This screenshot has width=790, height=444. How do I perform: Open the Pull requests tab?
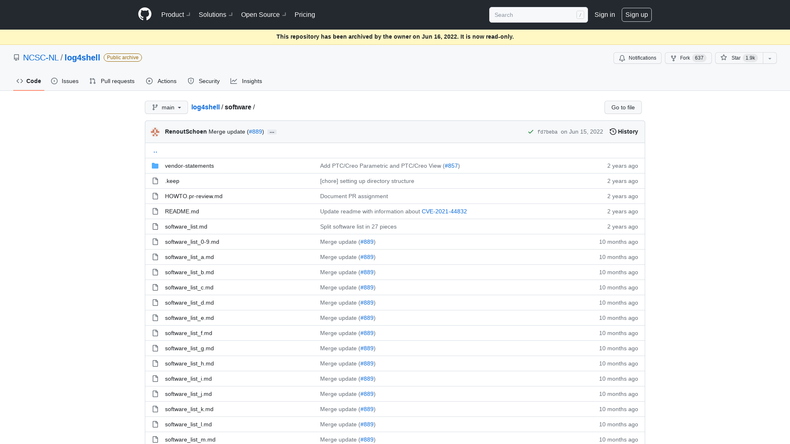[112, 81]
